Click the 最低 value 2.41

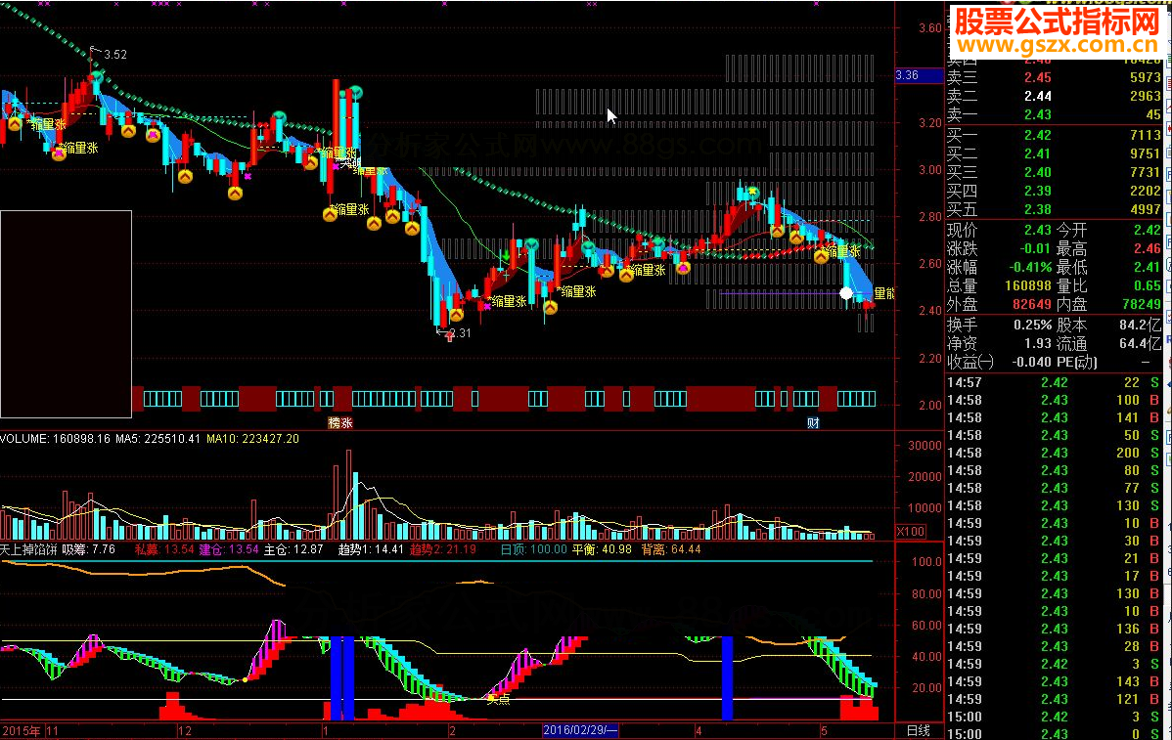(x=1148, y=267)
